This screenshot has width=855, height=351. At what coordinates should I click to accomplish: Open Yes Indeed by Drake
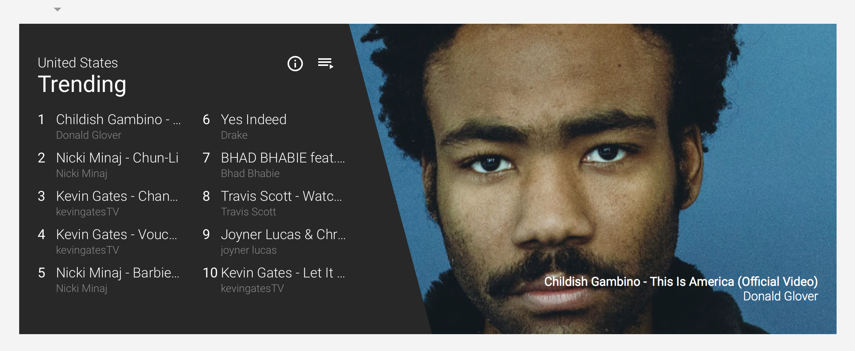click(x=254, y=120)
